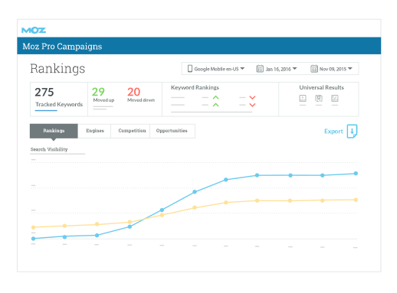Switch to the Engines tab

point(94,131)
